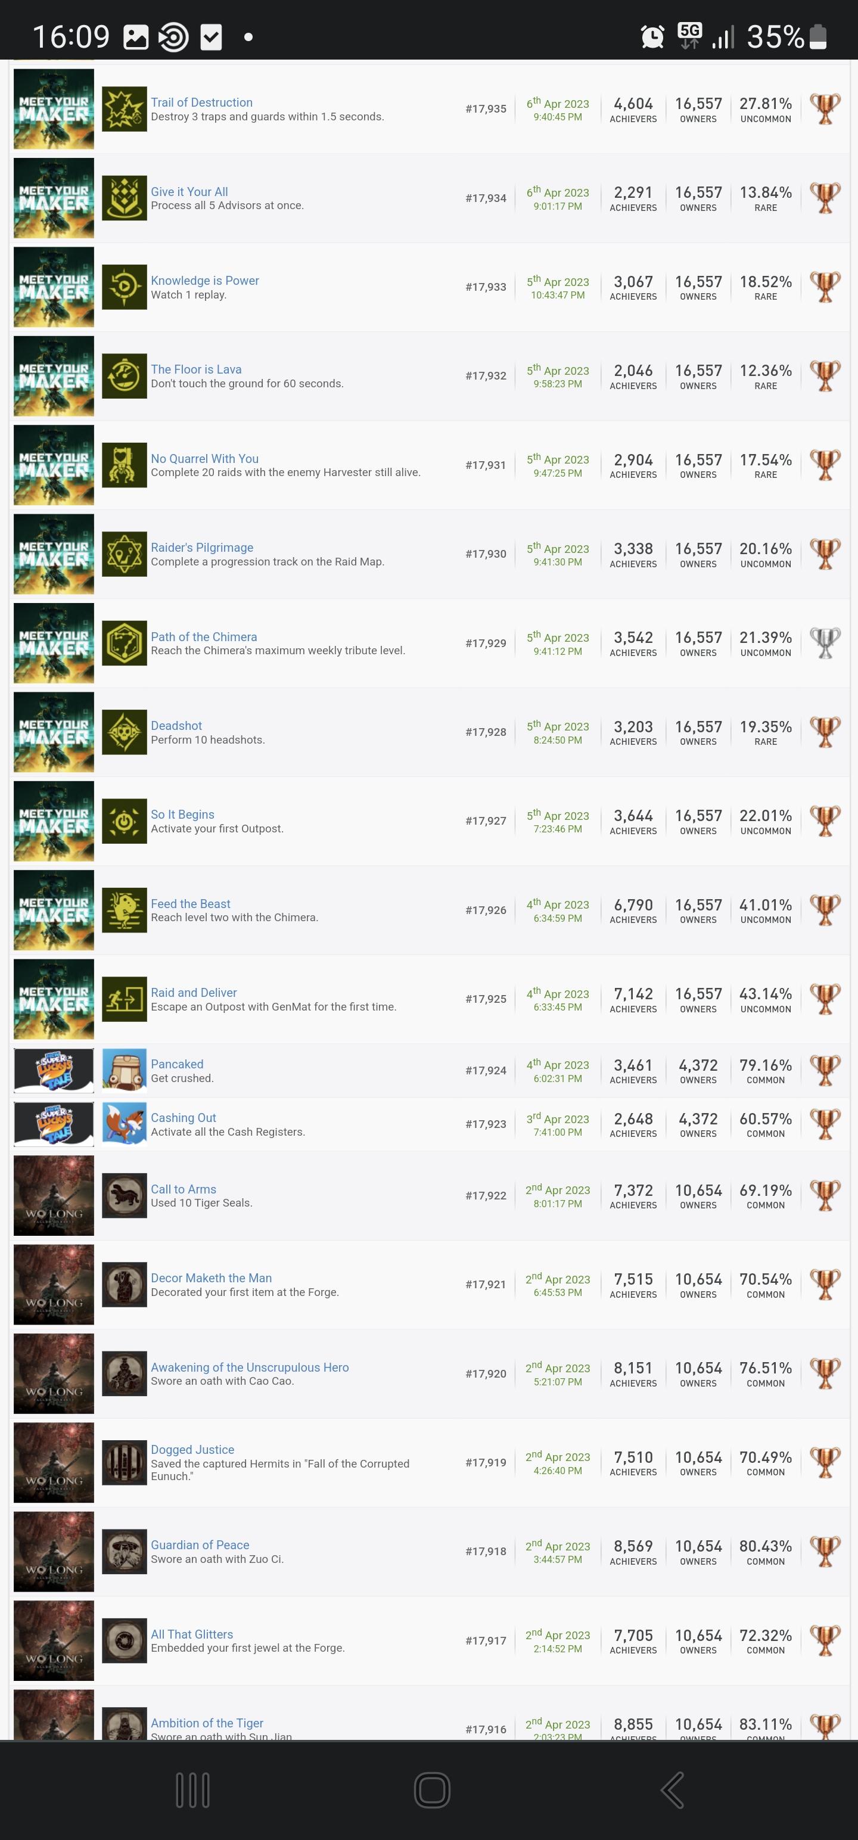The width and height of the screenshot is (858, 1840).
Task: Tap the Trail of Destruction trophy icon
Action: pyautogui.click(x=125, y=109)
